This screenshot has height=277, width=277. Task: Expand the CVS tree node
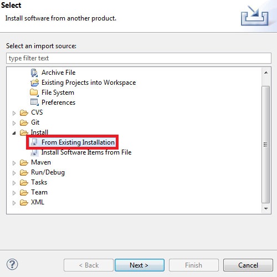pos(14,113)
